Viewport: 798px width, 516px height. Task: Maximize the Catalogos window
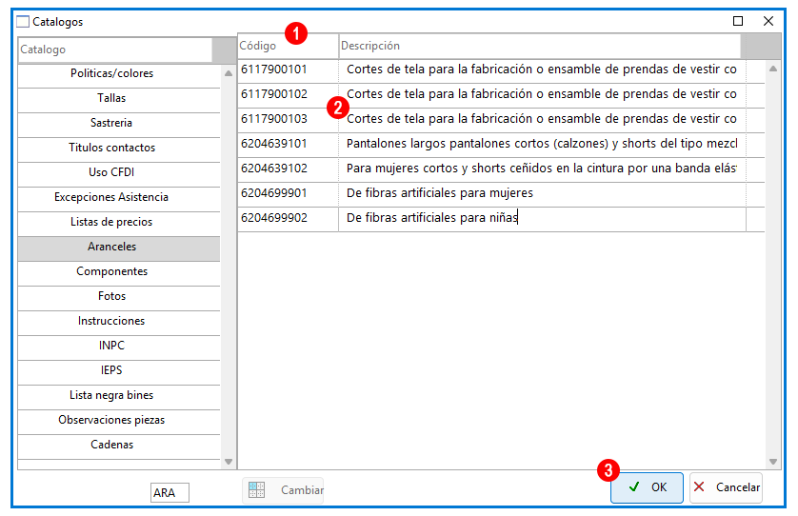click(738, 21)
